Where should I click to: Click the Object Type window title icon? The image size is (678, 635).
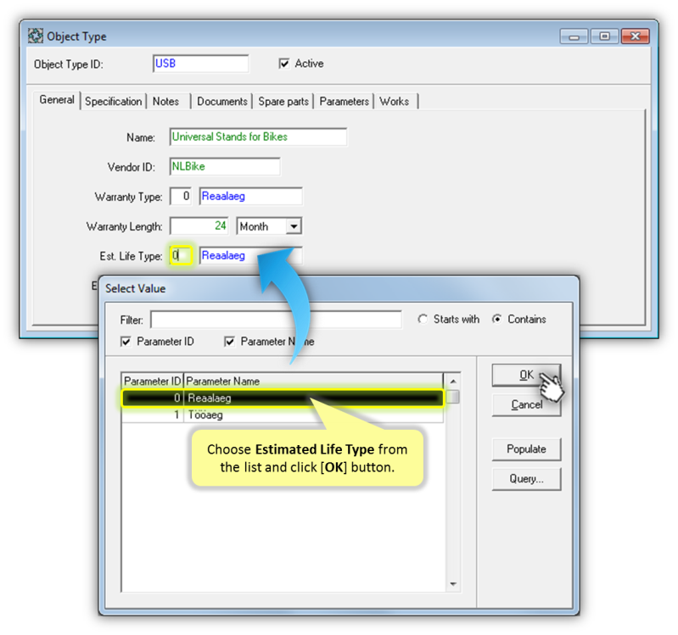tap(36, 36)
